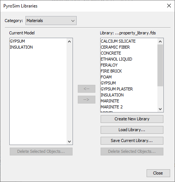Close the PyroSim Libraries window with X

point(169,6)
